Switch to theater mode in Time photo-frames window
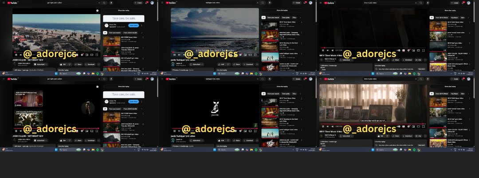479x178 pixels. pyautogui.click(x=418, y=127)
